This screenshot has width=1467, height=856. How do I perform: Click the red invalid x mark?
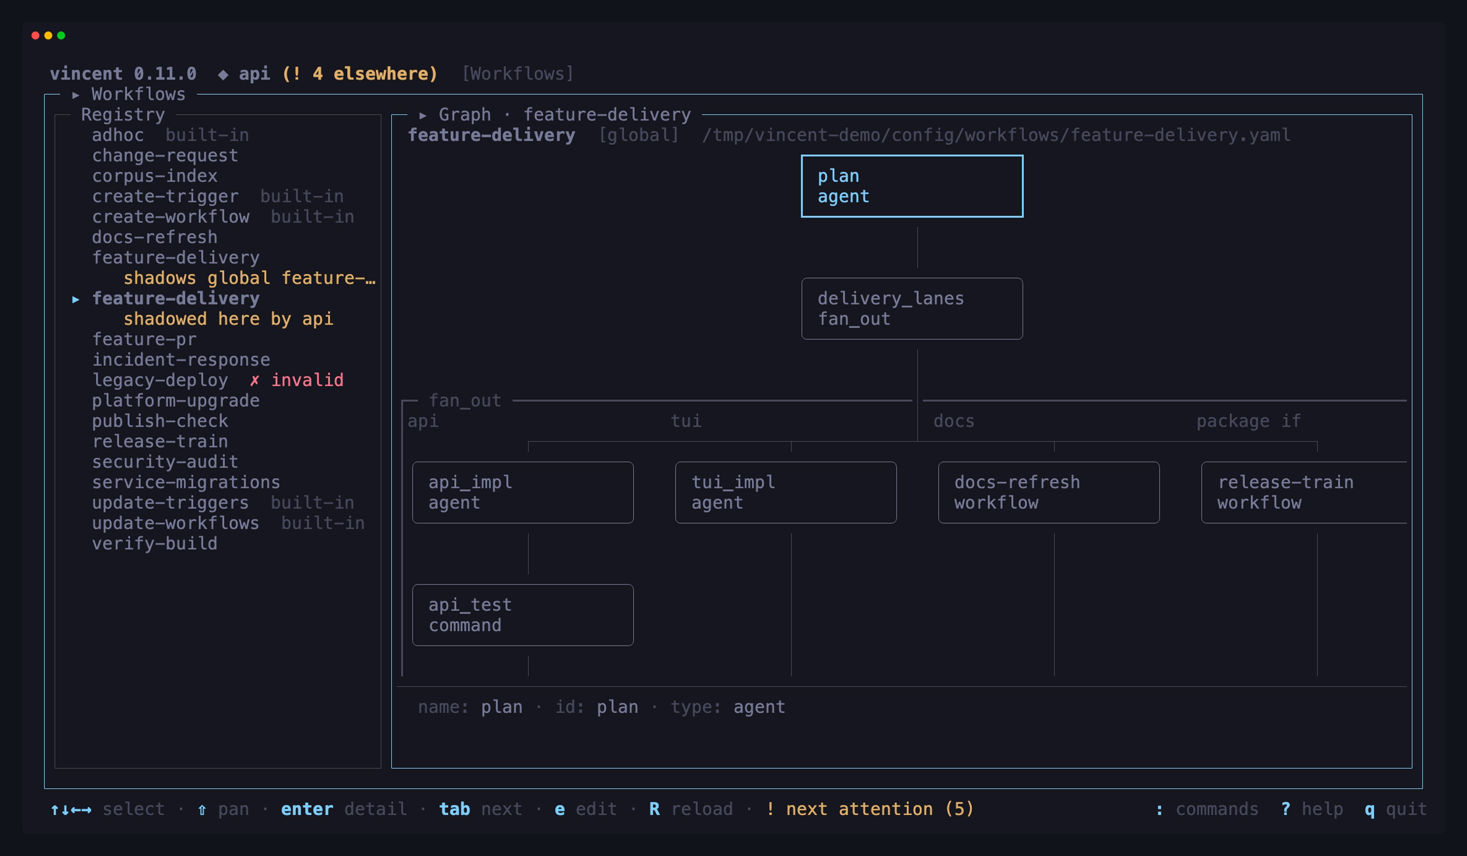255,380
